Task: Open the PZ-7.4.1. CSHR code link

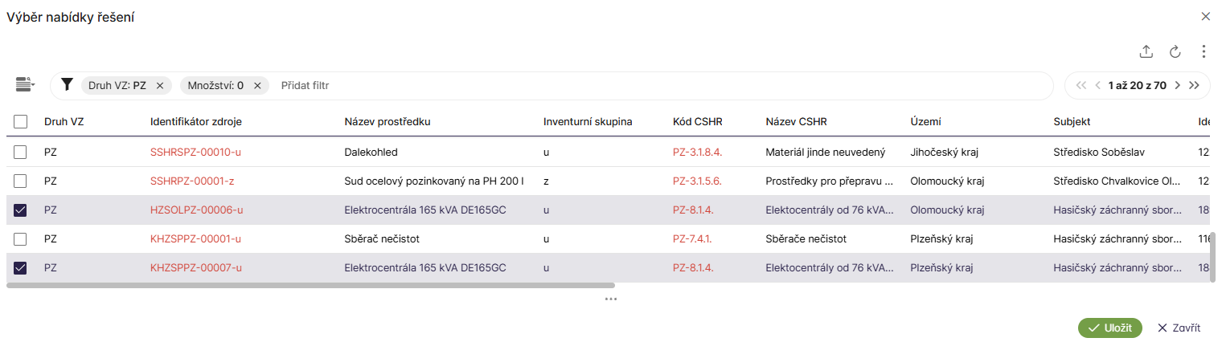Action: pos(693,239)
